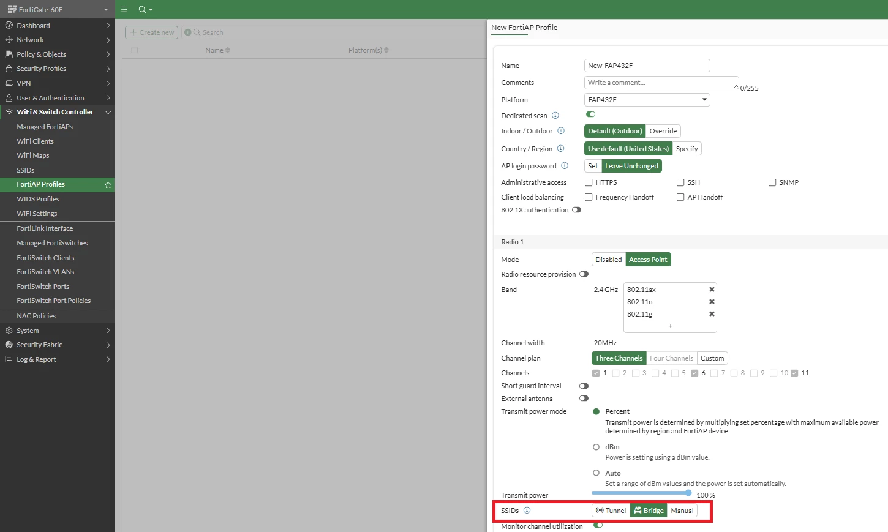Expand the Log & Report chevron
Viewport: 888px width, 532px height.
pyautogui.click(x=108, y=359)
